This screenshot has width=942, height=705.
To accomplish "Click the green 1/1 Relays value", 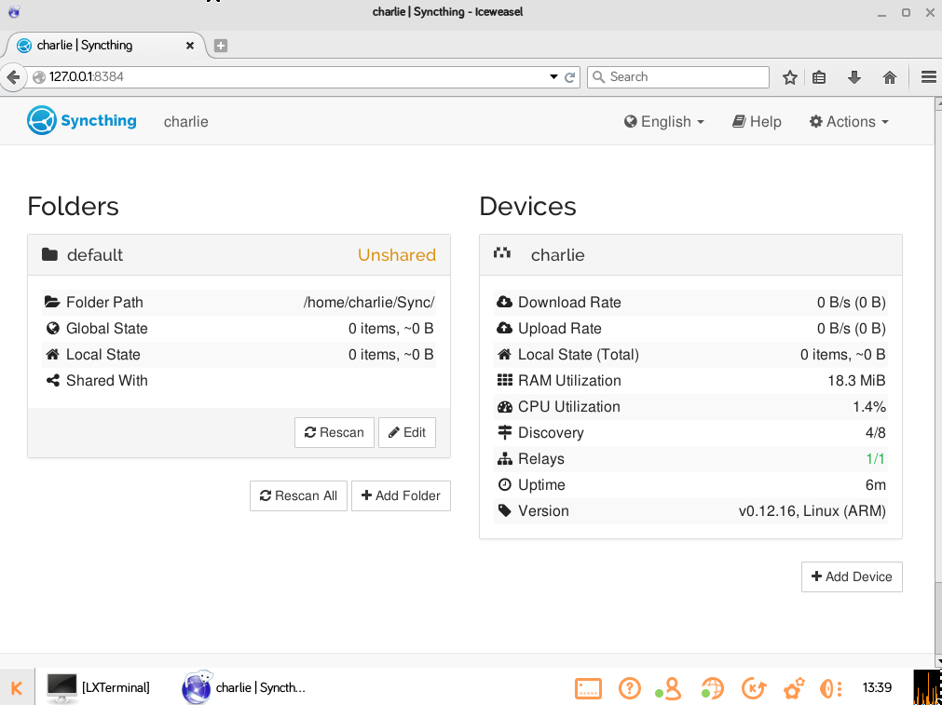I will click(x=875, y=459).
